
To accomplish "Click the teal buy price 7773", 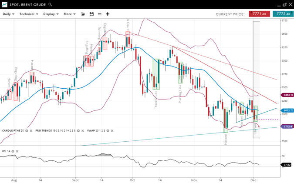I will click(x=283, y=14).
